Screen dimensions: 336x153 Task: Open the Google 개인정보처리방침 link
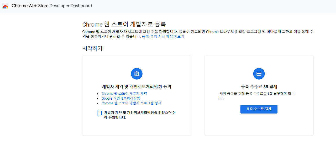tap(121, 98)
